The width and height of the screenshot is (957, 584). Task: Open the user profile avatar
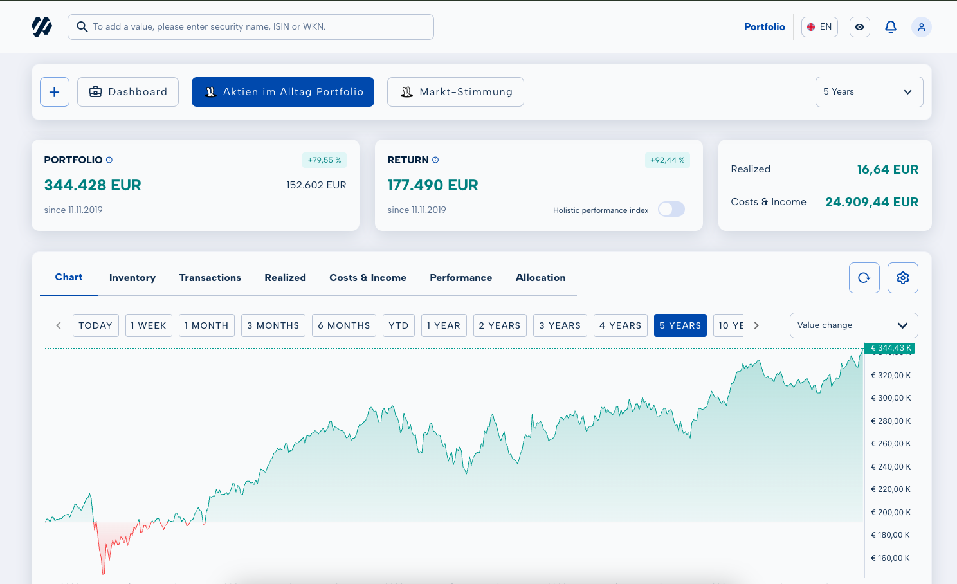point(921,27)
